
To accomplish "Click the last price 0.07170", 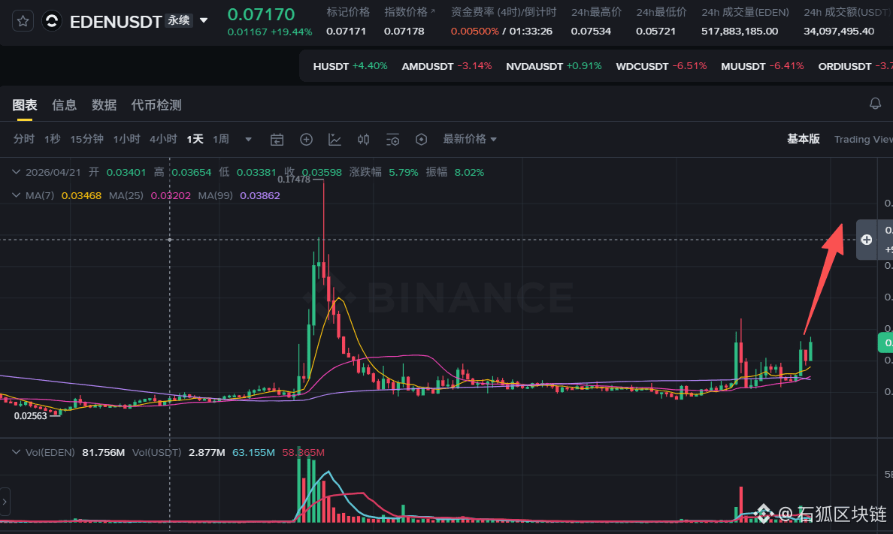I will tap(261, 14).
